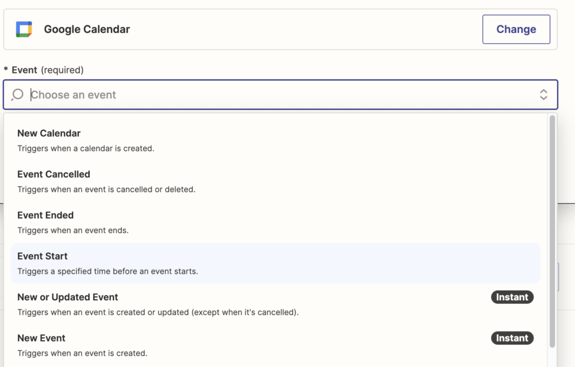Click the magnifier icon in the event field
This screenshot has width=575, height=367.
point(18,95)
